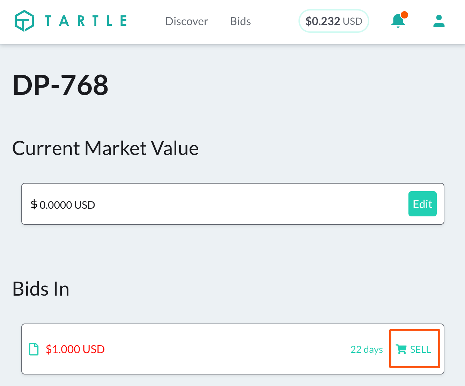
Task: Go to the Discover page
Action: click(x=186, y=21)
